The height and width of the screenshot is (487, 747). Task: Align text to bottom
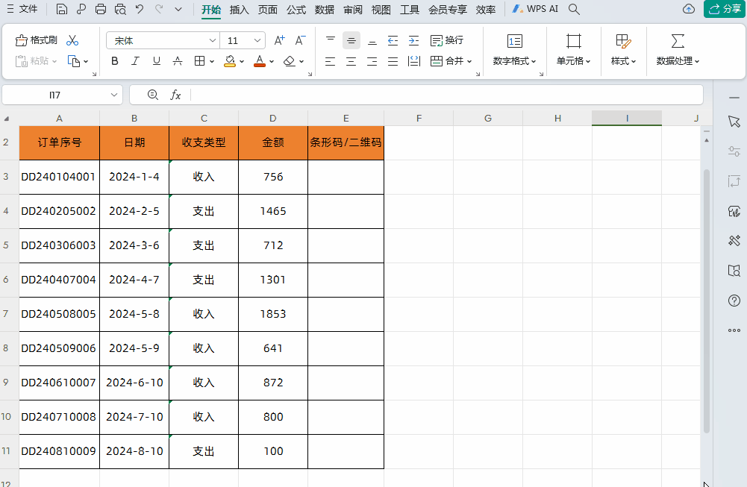[x=372, y=40]
